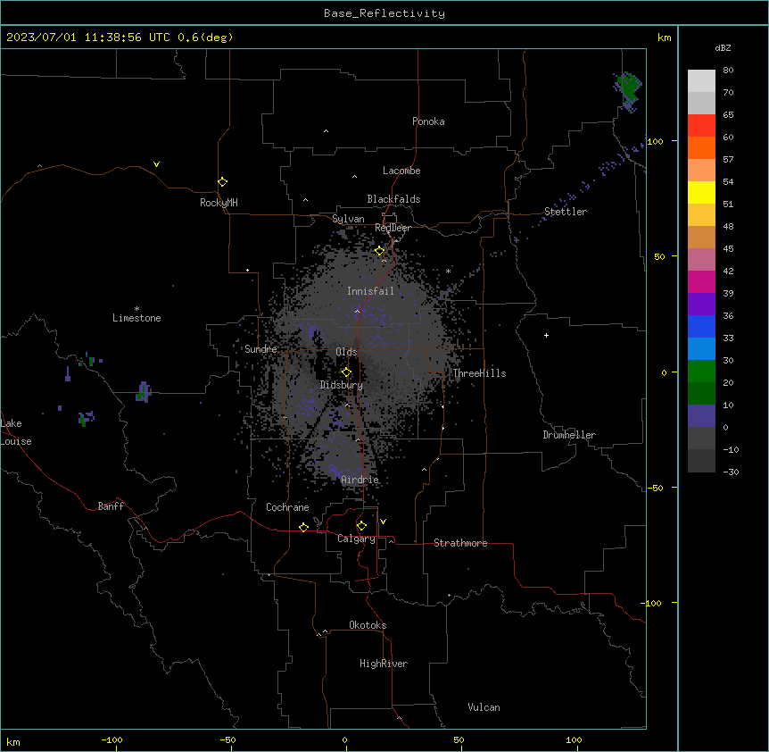Viewport: 769px width, 752px height.
Task: Click the yellow V marker northeast of Calgary
Action: 383,522
